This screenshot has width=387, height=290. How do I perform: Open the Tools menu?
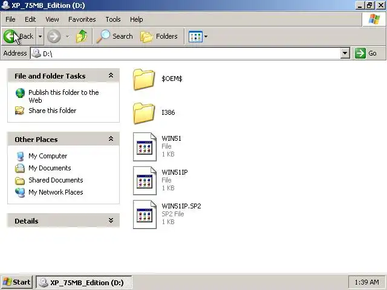tap(113, 19)
